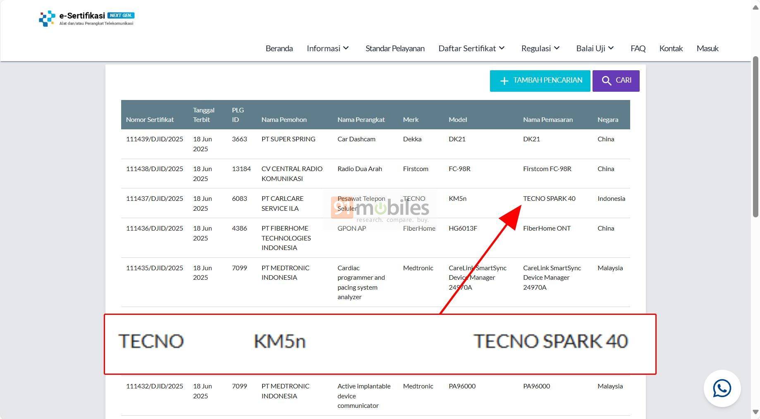Screen dimensions: 760x419
Task: Open Standar Pelayanan page
Action: pyautogui.click(x=395, y=48)
